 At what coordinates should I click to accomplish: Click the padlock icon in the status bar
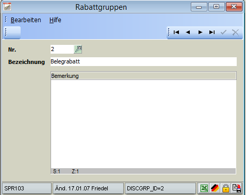point(226,188)
